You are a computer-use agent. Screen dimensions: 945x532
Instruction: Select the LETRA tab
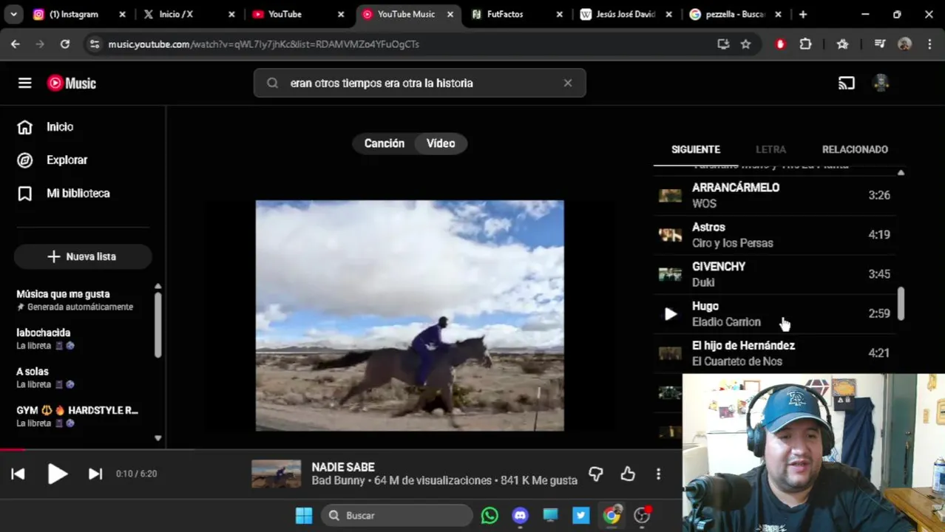770,149
